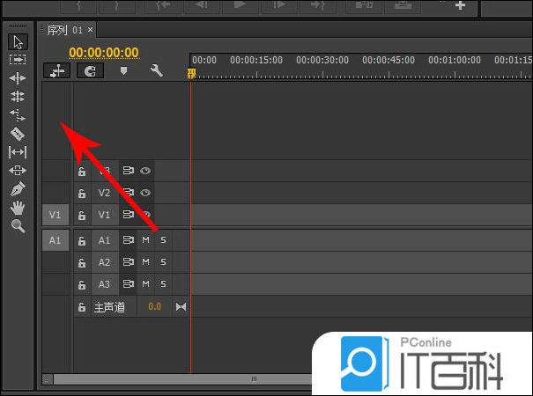Click the playhead timecode 00:00:00:00
Screen dimensions: 533x396
[x=104, y=53]
